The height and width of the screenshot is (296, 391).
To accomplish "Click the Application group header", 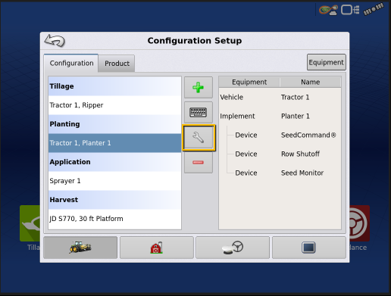I will (114, 162).
